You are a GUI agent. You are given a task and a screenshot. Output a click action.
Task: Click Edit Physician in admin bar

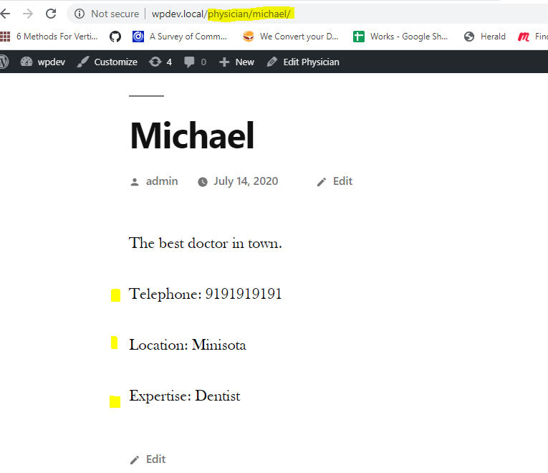click(x=303, y=62)
